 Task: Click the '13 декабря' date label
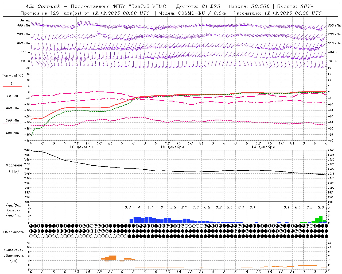[172, 147]
